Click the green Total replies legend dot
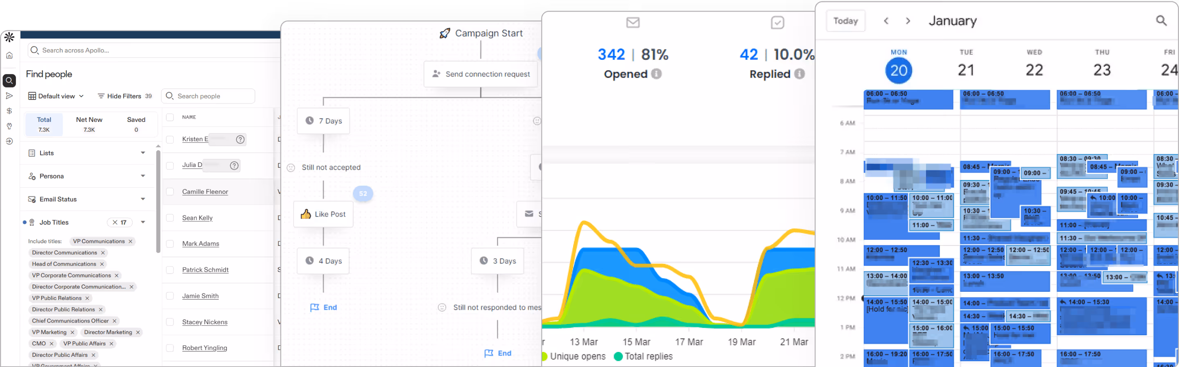 coord(618,356)
